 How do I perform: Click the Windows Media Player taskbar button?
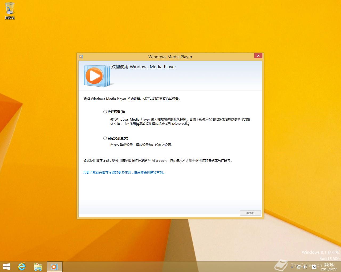click(x=54, y=267)
